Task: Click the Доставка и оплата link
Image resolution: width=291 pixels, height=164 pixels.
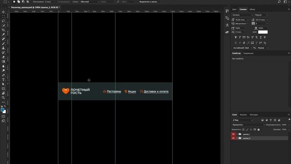Action: coord(156,91)
